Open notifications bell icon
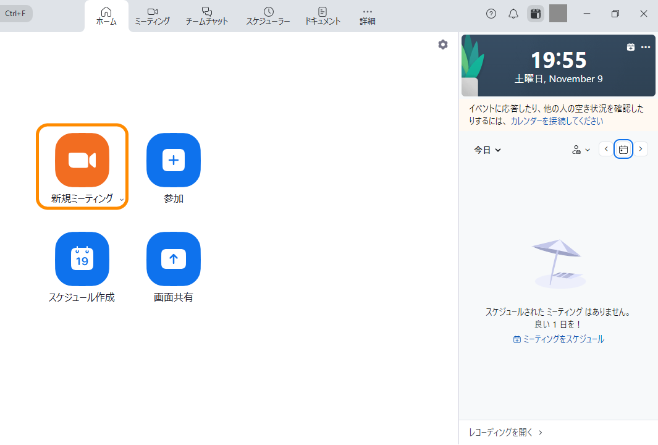 (x=513, y=14)
